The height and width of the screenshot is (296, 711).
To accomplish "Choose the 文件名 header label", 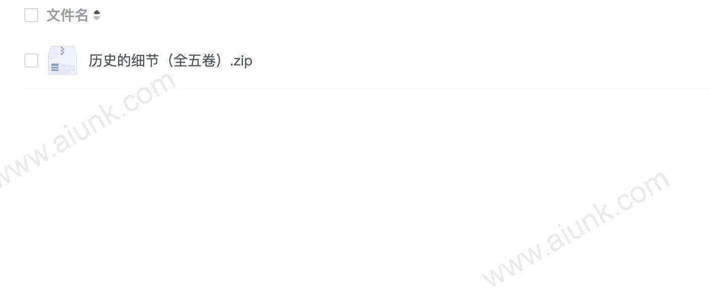I will click(x=68, y=16).
